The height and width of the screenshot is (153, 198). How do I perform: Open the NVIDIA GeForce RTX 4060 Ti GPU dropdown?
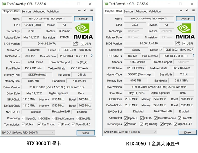coord(130,133)
